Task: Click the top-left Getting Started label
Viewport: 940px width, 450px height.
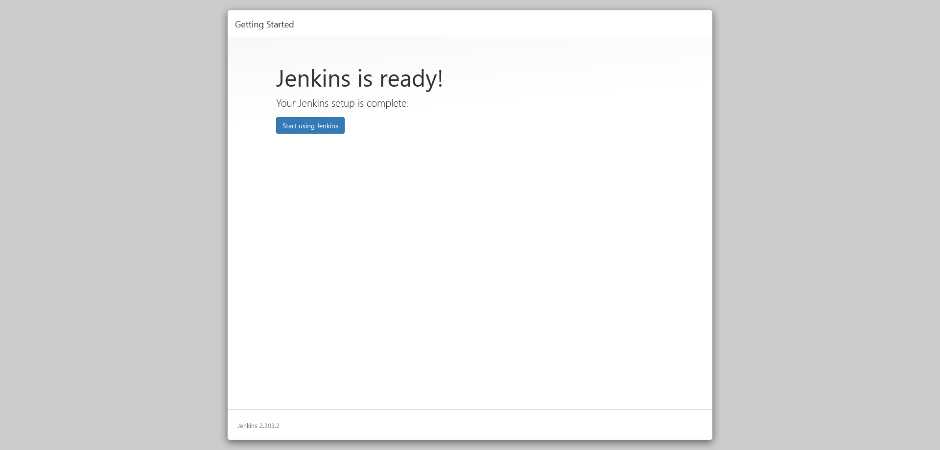Action: pos(264,24)
